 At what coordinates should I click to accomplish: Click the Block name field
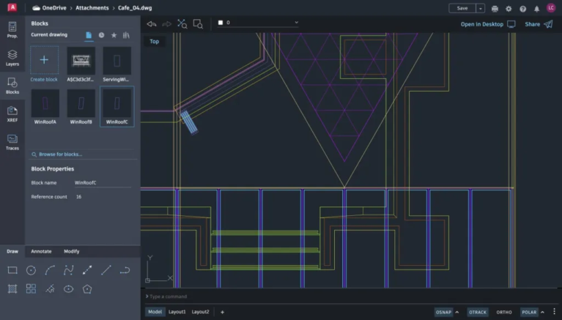pyautogui.click(x=103, y=183)
